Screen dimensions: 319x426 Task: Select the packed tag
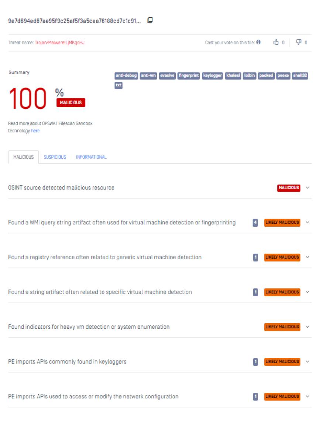(x=266, y=75)
